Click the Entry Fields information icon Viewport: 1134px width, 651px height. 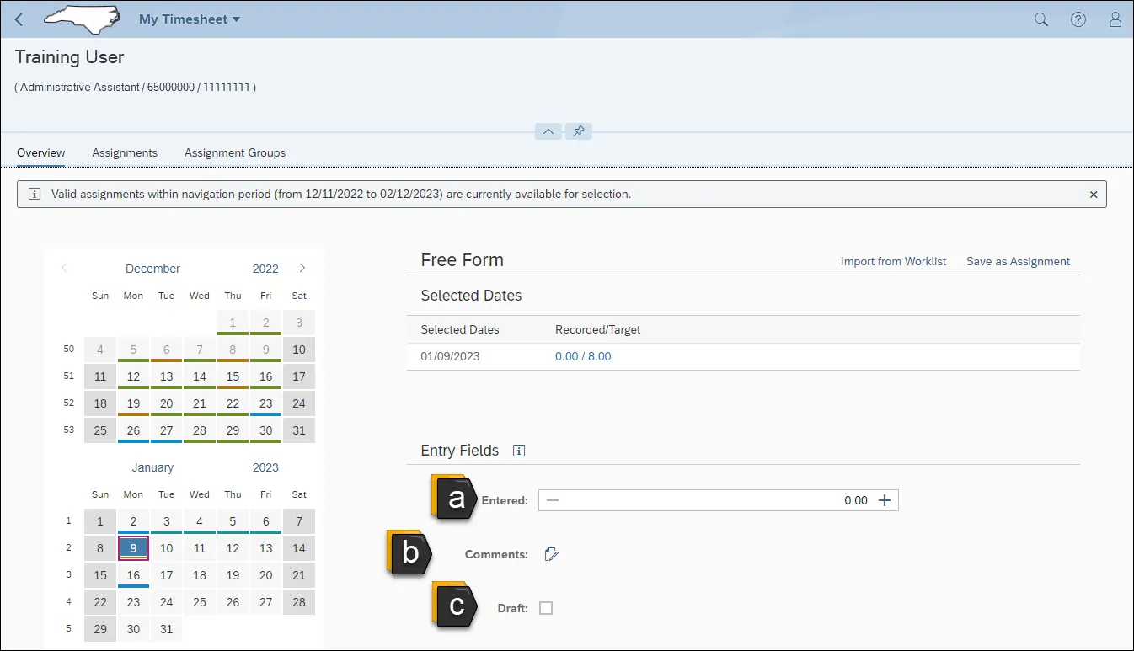pyautogui.click(x=519, y=451)
